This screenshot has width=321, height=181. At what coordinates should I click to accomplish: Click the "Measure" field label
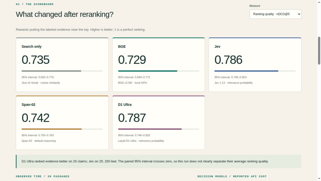[255, 6]
